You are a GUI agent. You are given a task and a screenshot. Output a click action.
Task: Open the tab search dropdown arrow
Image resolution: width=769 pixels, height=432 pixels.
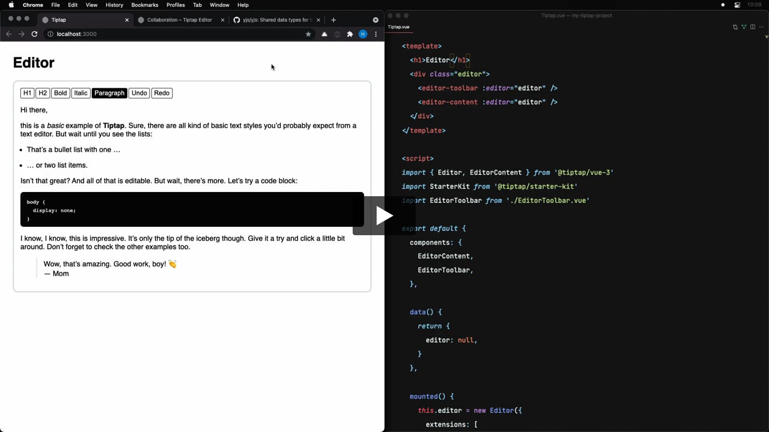375,20
